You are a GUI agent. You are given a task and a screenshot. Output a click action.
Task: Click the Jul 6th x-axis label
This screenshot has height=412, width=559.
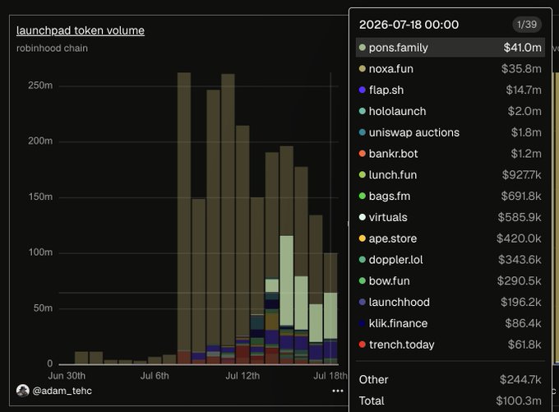coord(155,376)
